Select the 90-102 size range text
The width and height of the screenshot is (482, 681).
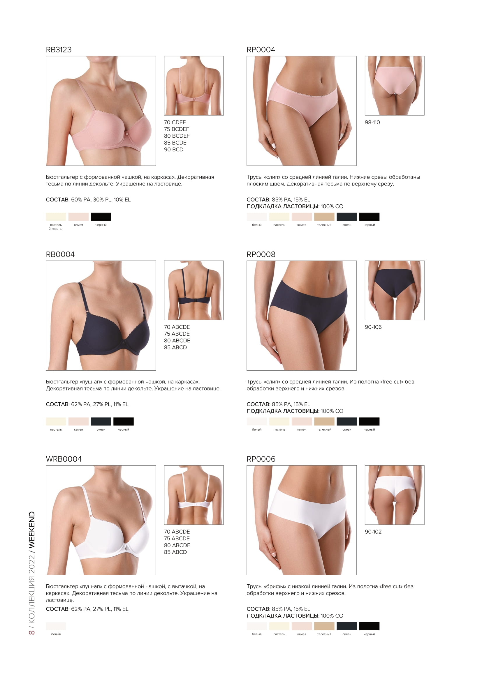[x=373, y=532]
